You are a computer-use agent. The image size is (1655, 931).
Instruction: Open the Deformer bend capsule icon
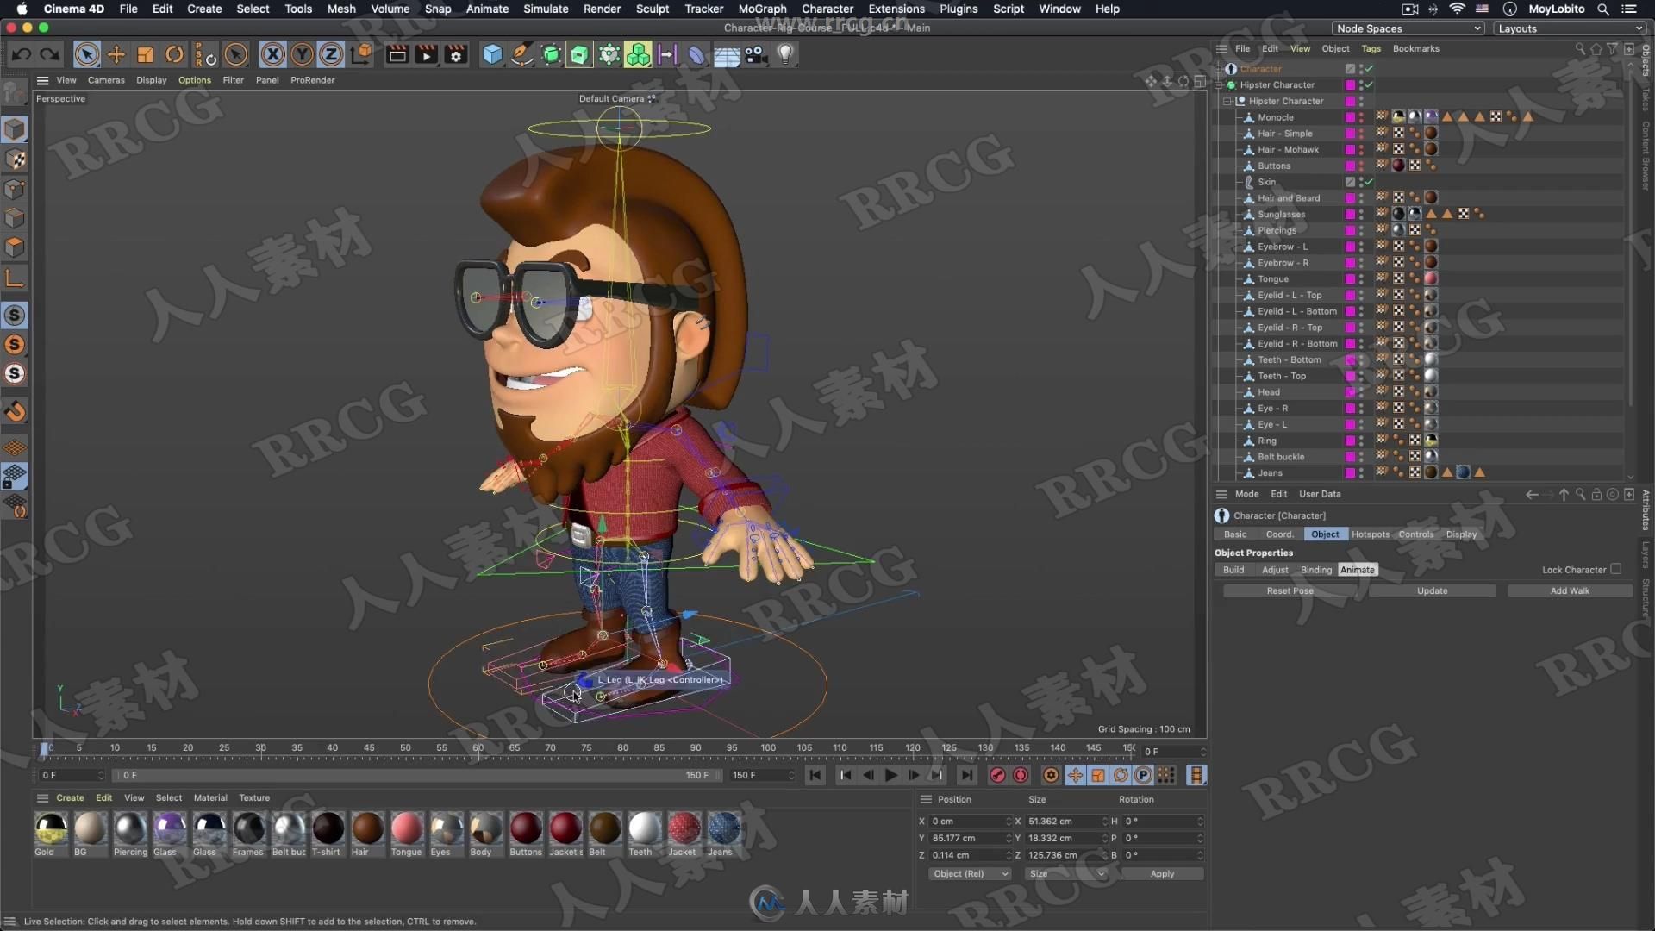click(x=696, y=54)
